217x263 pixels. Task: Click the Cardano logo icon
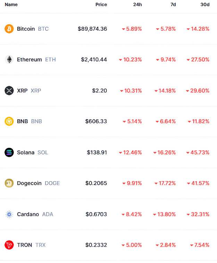tap(9, 214)
